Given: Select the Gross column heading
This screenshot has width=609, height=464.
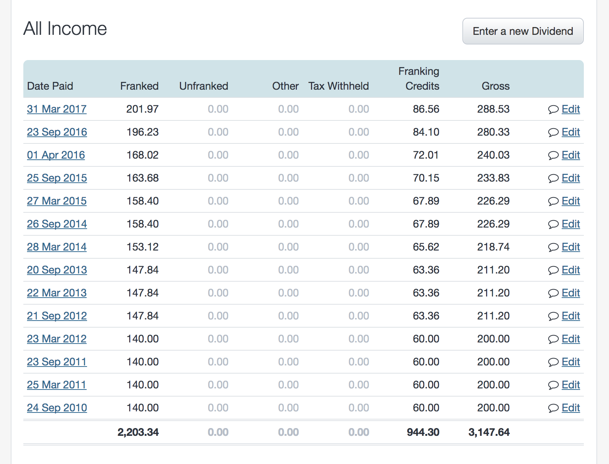Looking at the screenshot, I should (495, 86).
